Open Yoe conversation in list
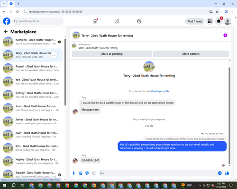The height and width of the screenshot is (189, 237). (x=32, y=82)
